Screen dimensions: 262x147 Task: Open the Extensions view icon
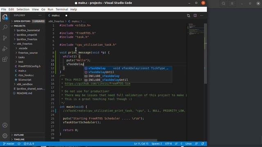pos(5,59)
